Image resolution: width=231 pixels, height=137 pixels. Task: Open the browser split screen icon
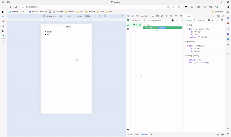click(x=198, y=7)
